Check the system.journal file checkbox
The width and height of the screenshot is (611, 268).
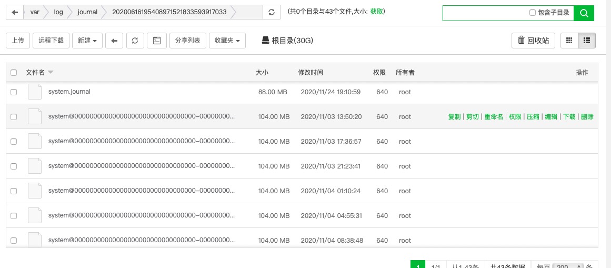[14, 92]
